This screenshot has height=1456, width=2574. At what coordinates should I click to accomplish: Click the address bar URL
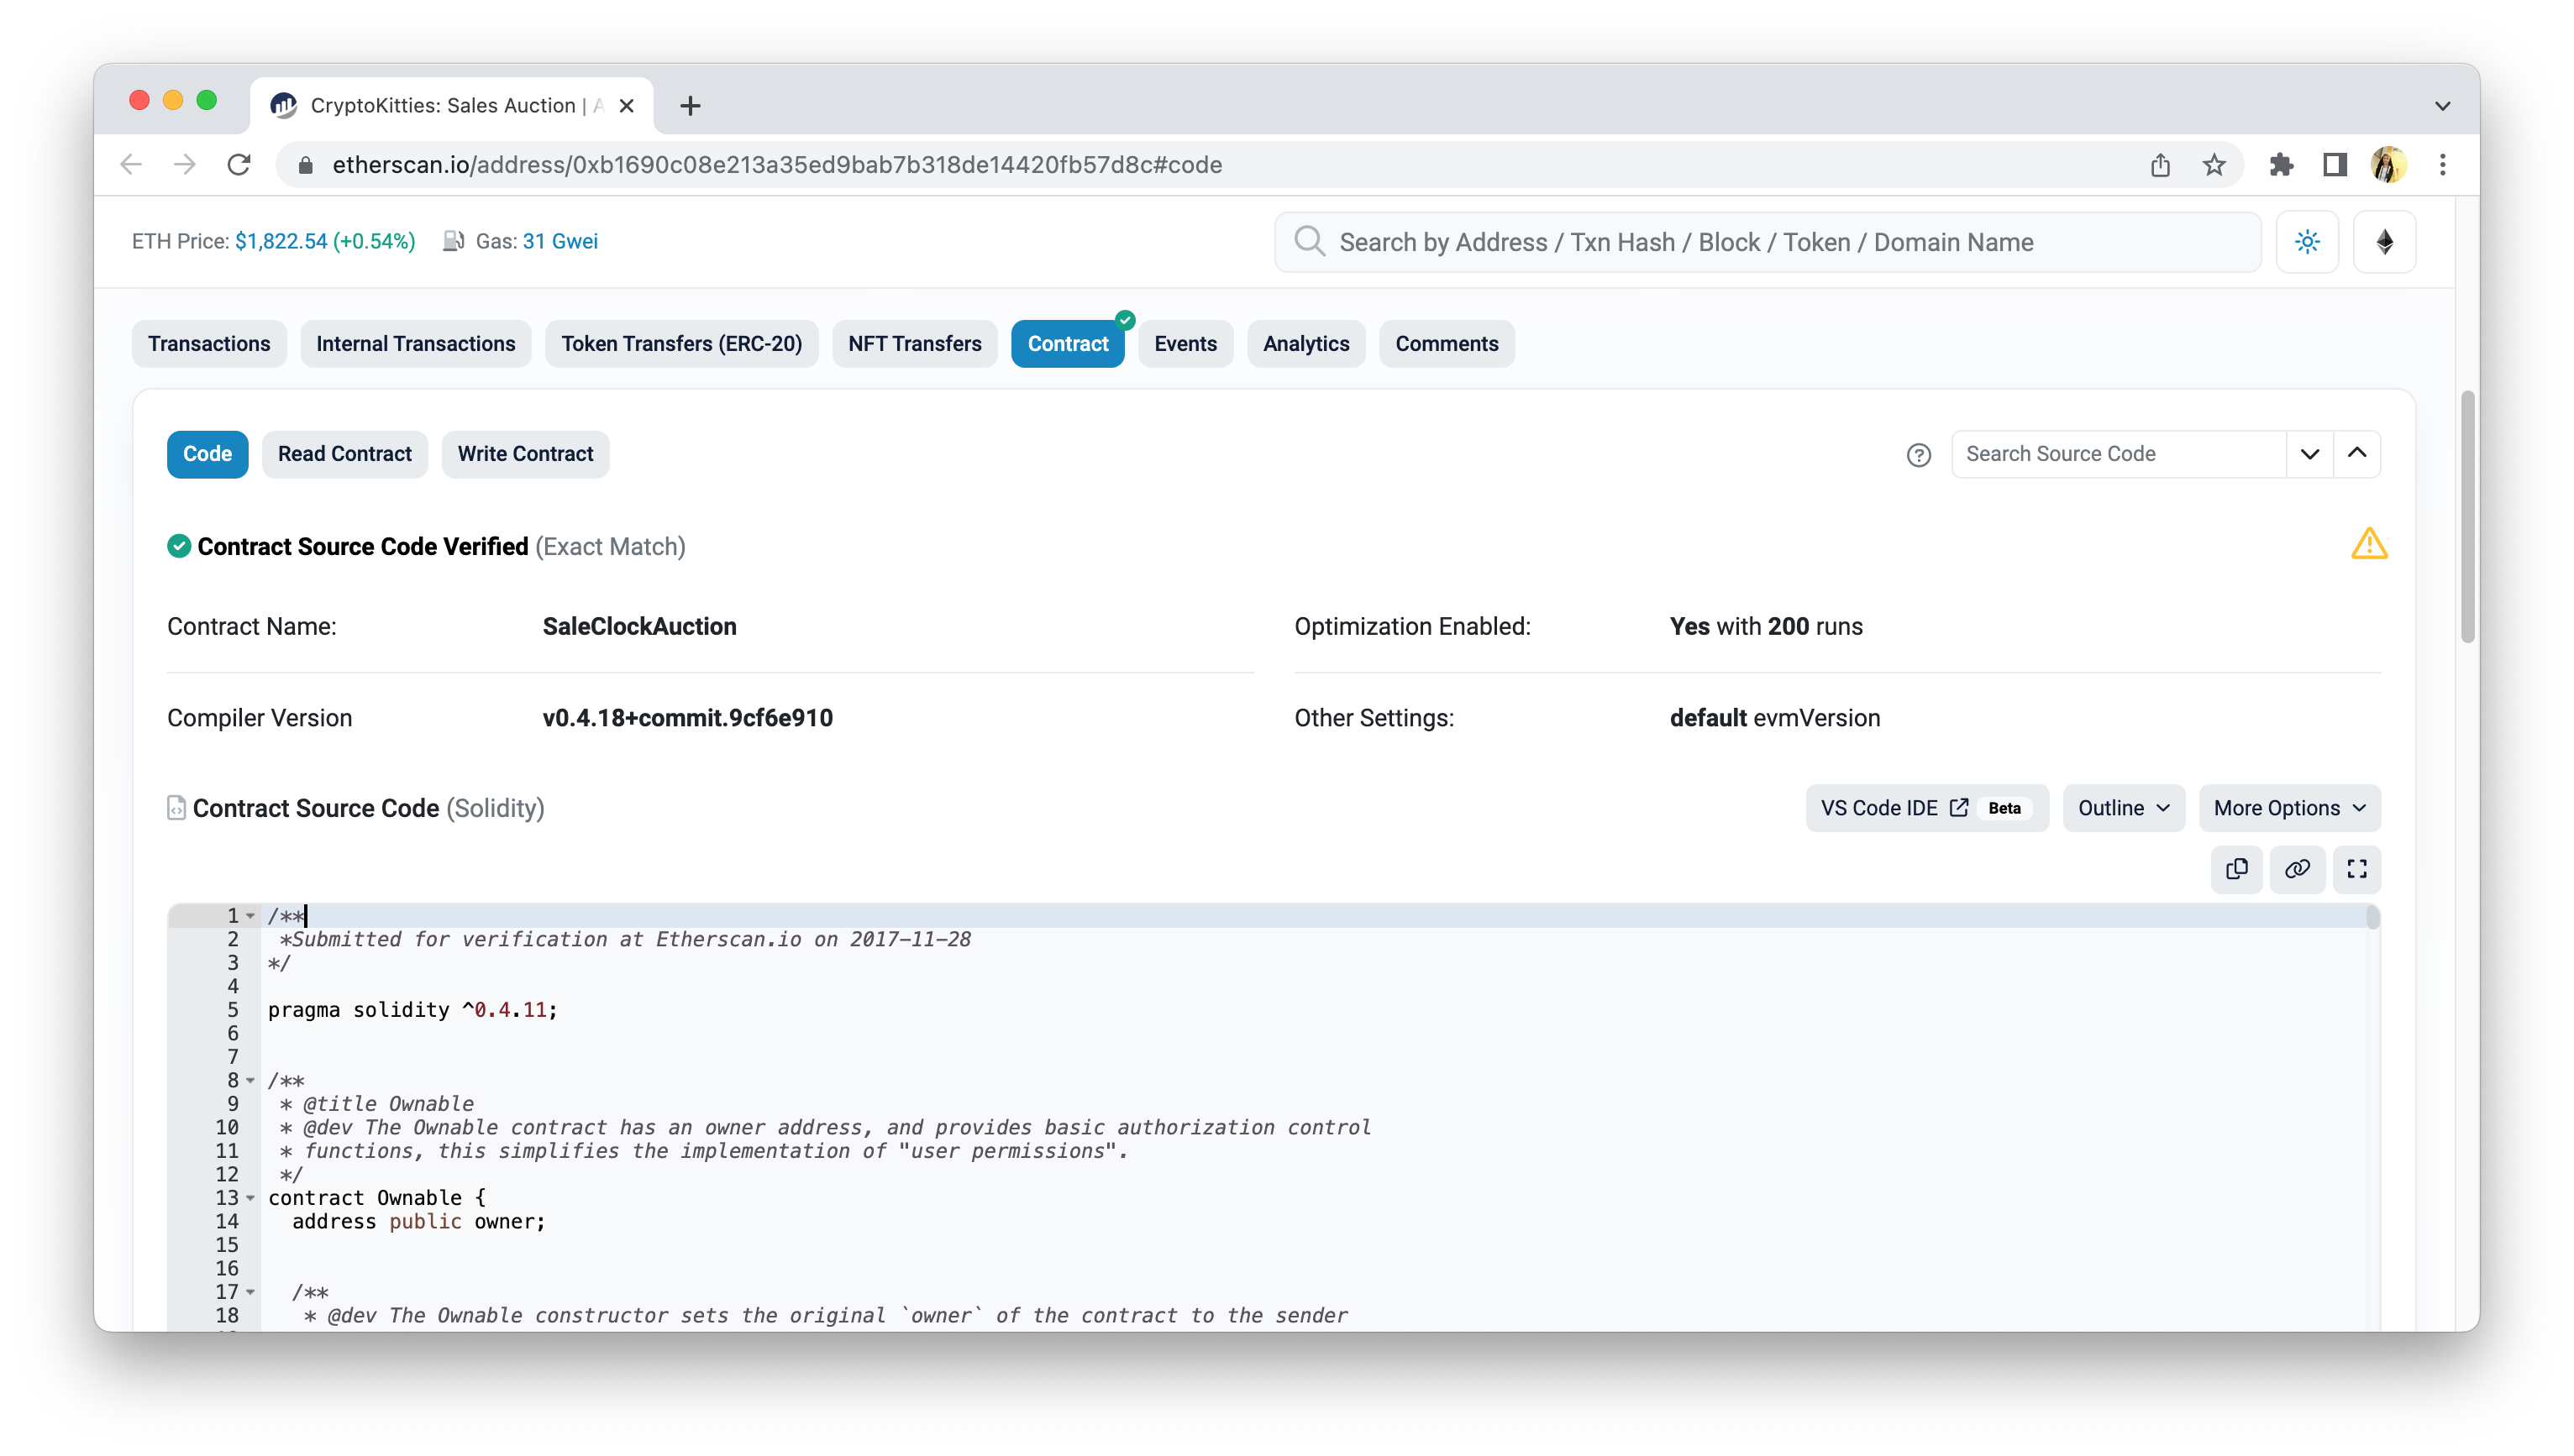776,165
